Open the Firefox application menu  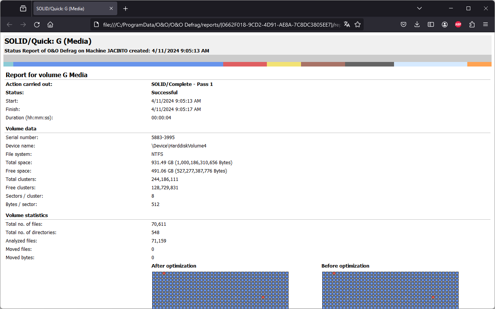(486, 24)
